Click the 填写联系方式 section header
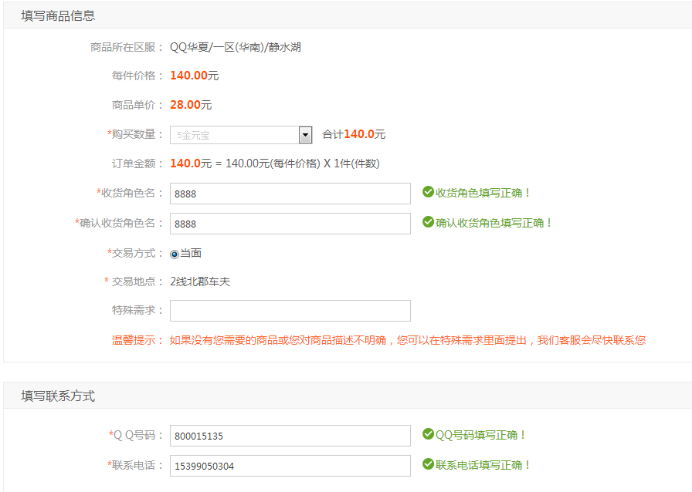692x492 pixels. 58,396
